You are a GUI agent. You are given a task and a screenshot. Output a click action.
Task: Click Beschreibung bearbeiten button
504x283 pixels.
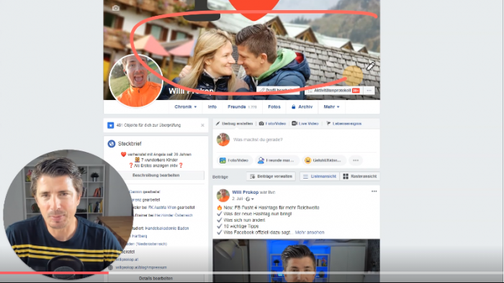pyautogui.click(x=156, y=175)
